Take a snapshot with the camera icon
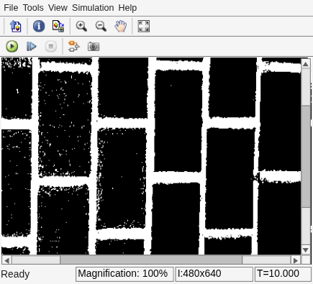The width and height of the screenshot is (313, 284). click(94, 46)
